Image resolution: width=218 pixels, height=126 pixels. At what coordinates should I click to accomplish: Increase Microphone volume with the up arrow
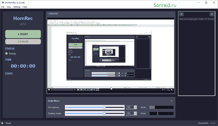click(135, 106)
